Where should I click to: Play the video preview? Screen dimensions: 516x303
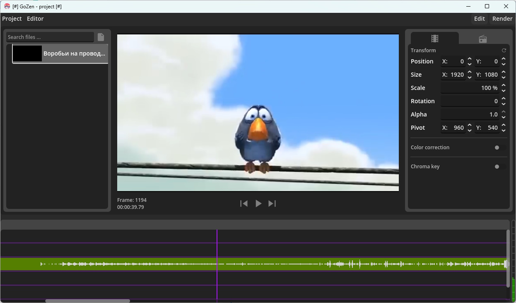point(258,204)
